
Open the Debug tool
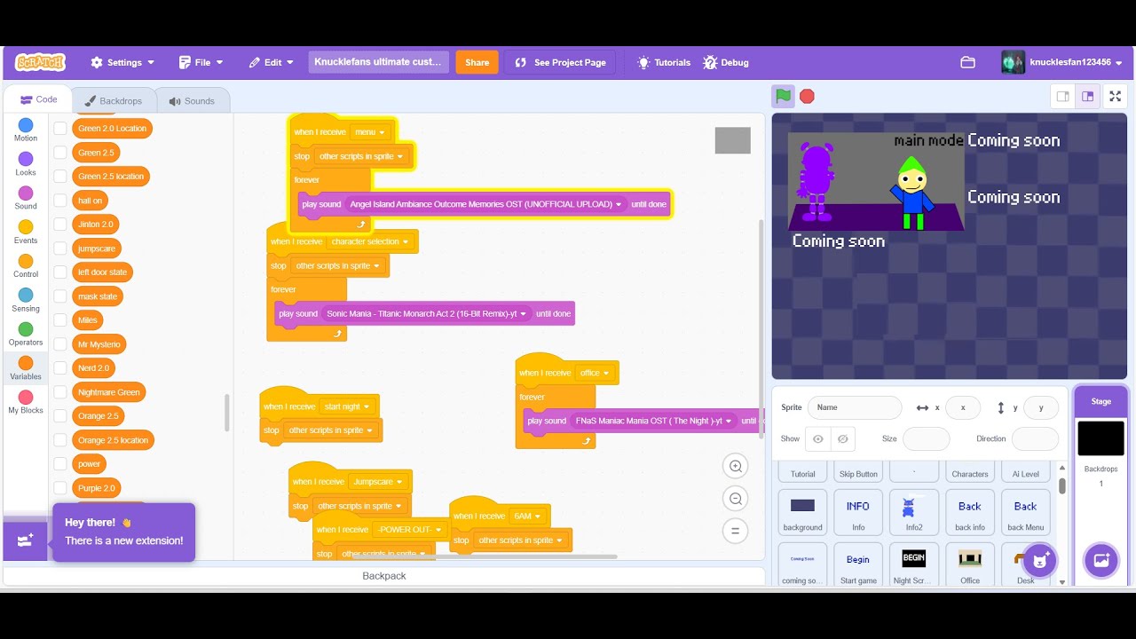pos(726,62)
